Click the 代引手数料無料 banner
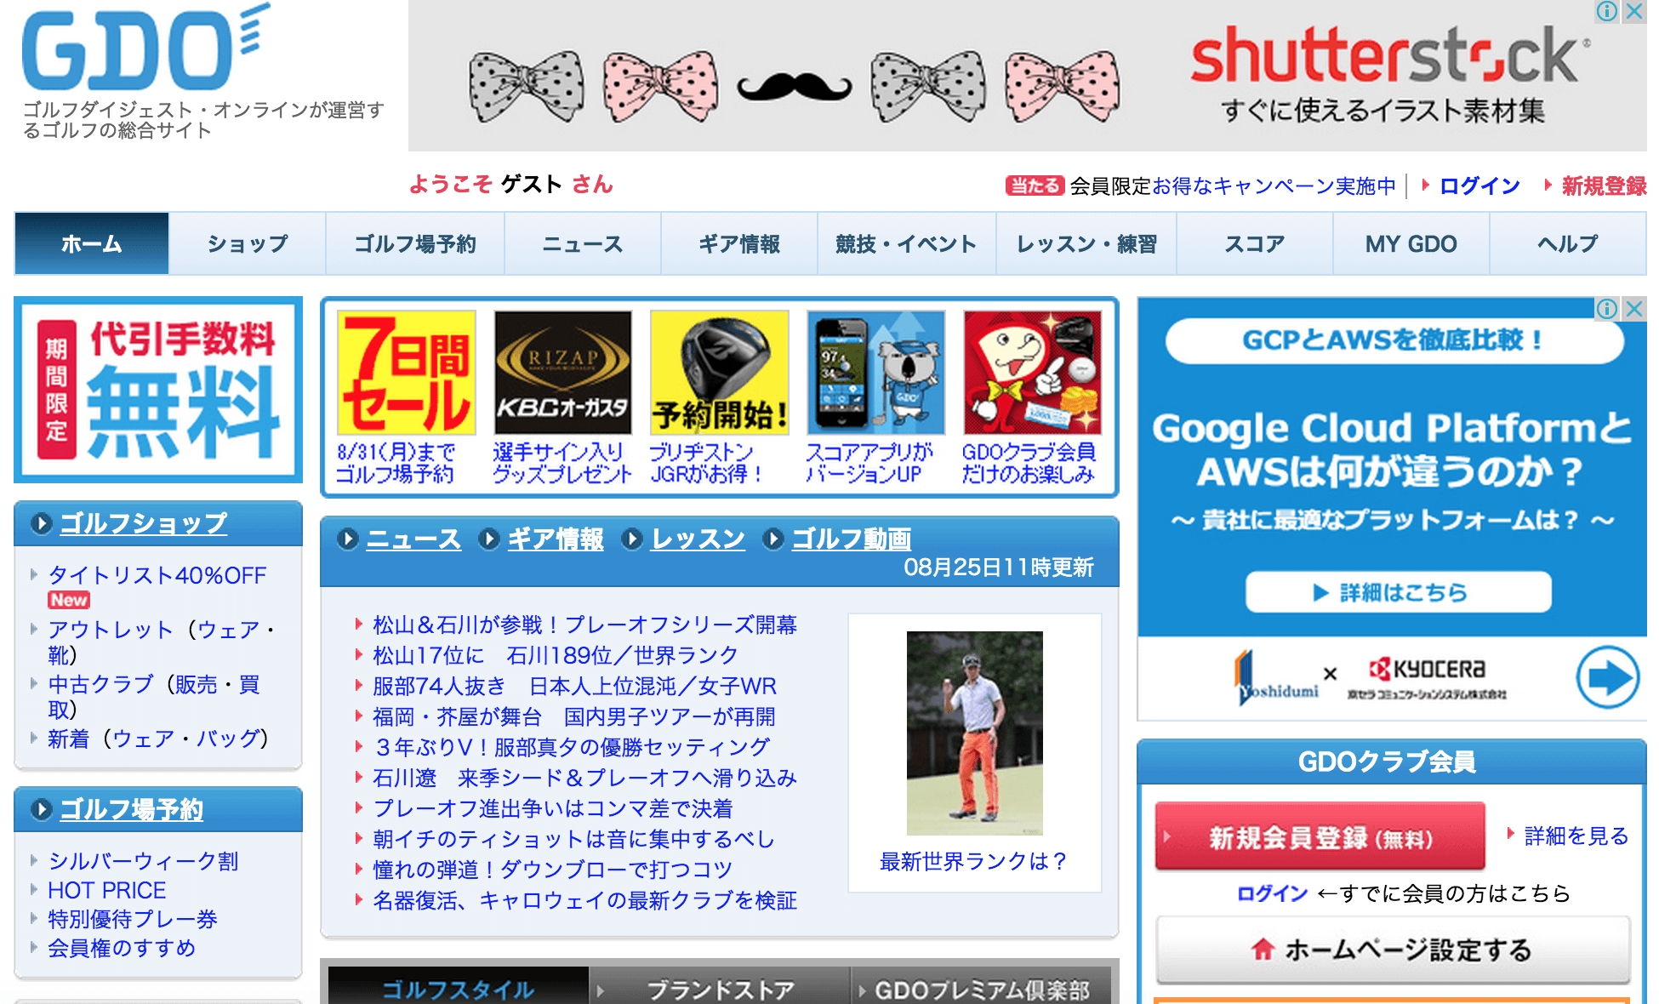The width and height of the screenshot is (1659, 1004). click(158, 390)
